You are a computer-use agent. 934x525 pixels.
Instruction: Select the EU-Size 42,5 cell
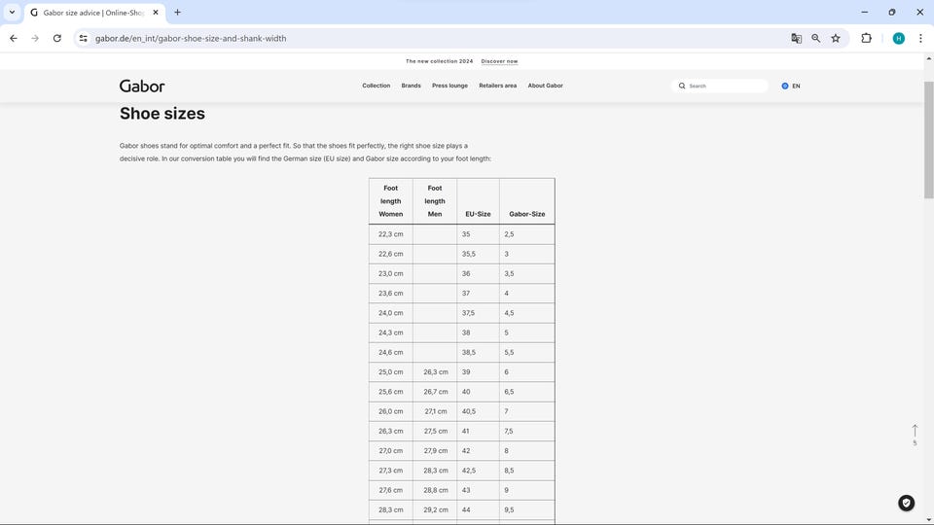click(x=479, y=470)
